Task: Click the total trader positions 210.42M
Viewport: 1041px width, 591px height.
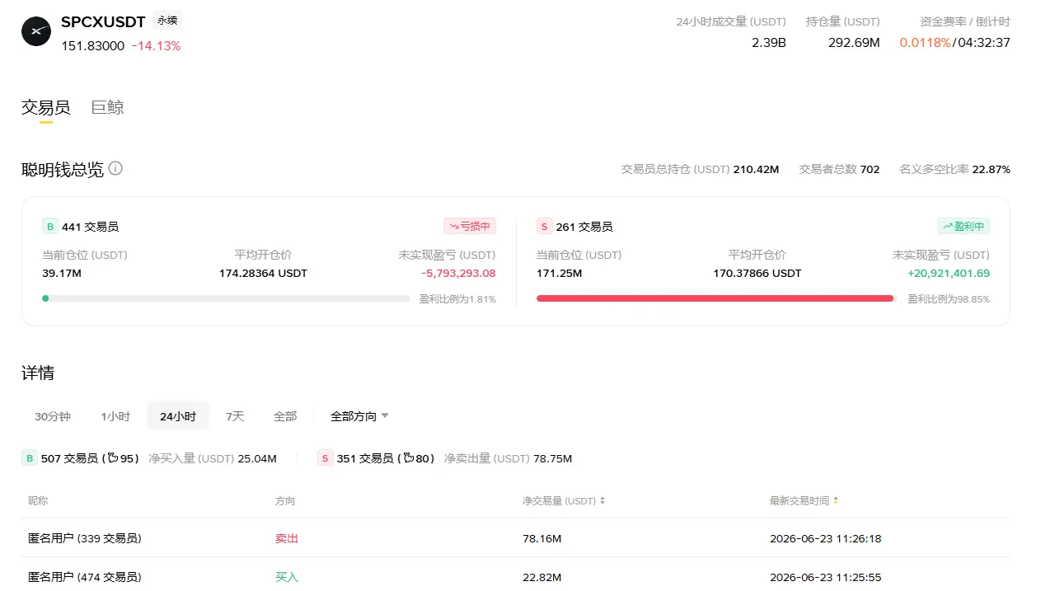Action: tap(756, 169)
